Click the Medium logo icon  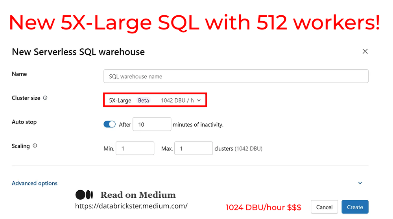click(84, 195)
